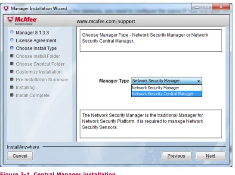Select the Choose Install Type step
The width and height of the screenshot is (235, 175).
click(36, 48)
